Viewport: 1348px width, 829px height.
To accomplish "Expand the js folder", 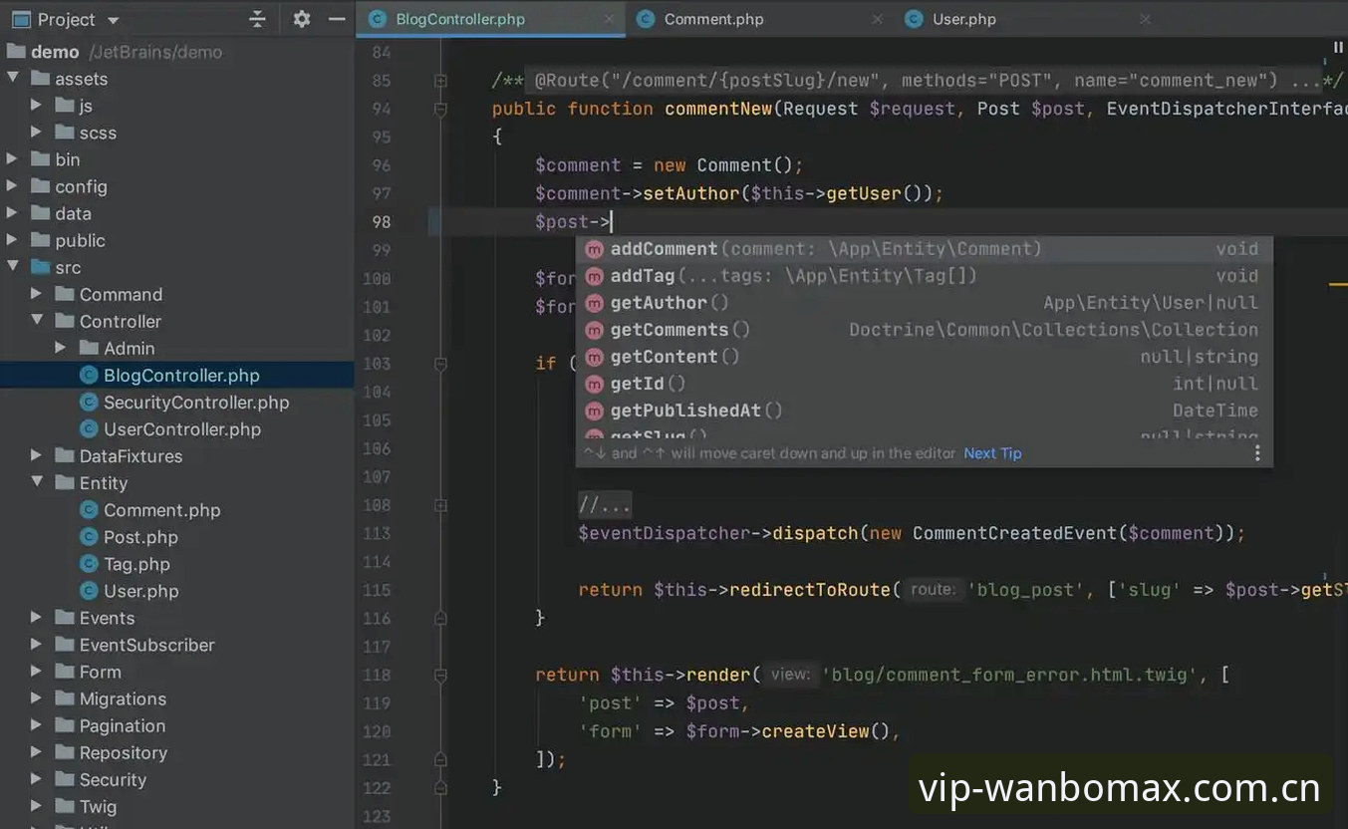I will pyautogui.click(x=37, y=105).
